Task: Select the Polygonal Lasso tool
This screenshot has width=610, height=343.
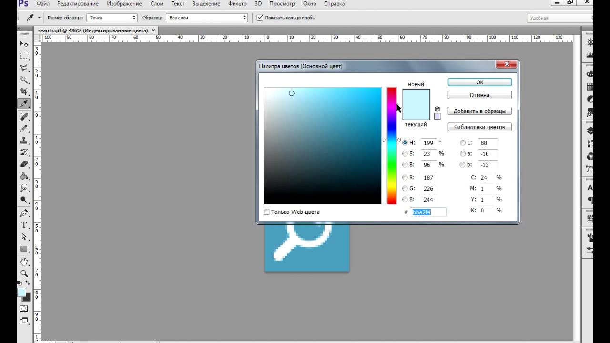Action: [24, 68]
